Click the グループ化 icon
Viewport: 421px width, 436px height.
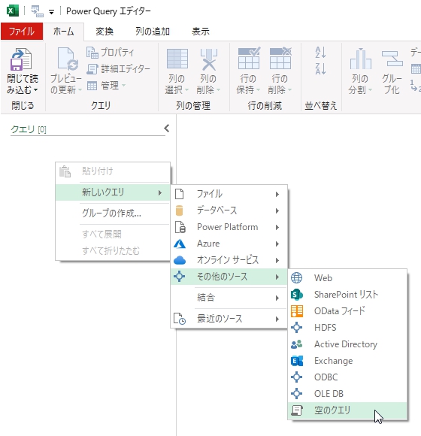(x=392, y=59)
